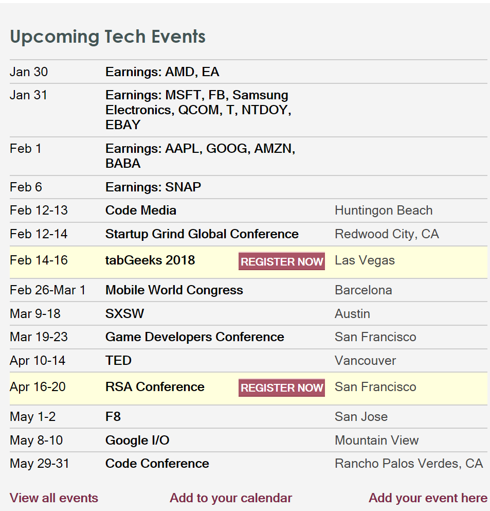Click Earnings: AAPL, GOOG, AMZN, BABA entry

coord(200,155)
